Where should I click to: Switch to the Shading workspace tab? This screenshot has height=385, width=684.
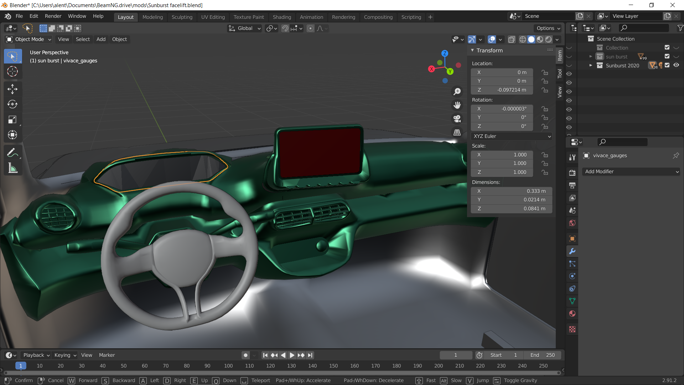pos(281,17)
